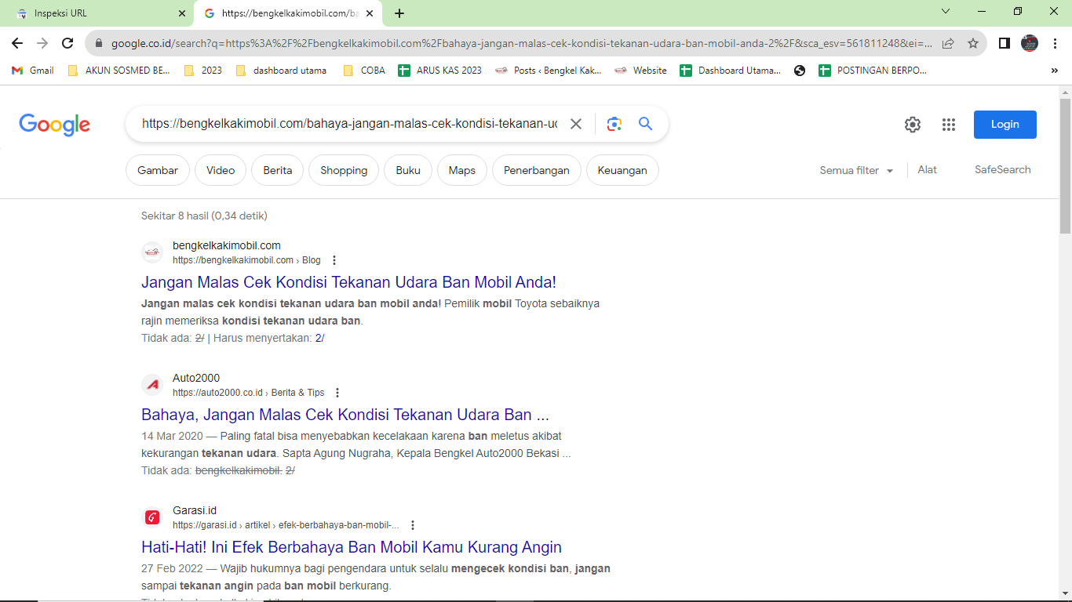Click the browser address bar URL

click(521, 44)
